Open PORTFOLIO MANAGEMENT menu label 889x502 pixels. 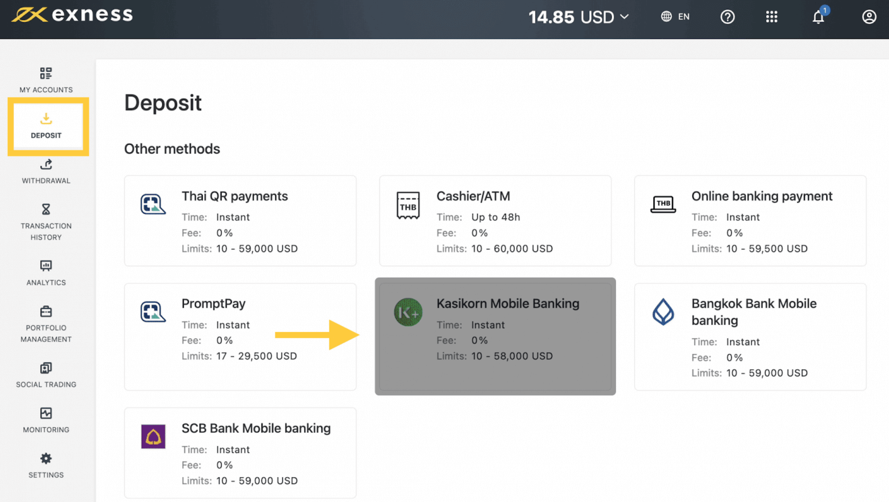(x=46, y=334)
